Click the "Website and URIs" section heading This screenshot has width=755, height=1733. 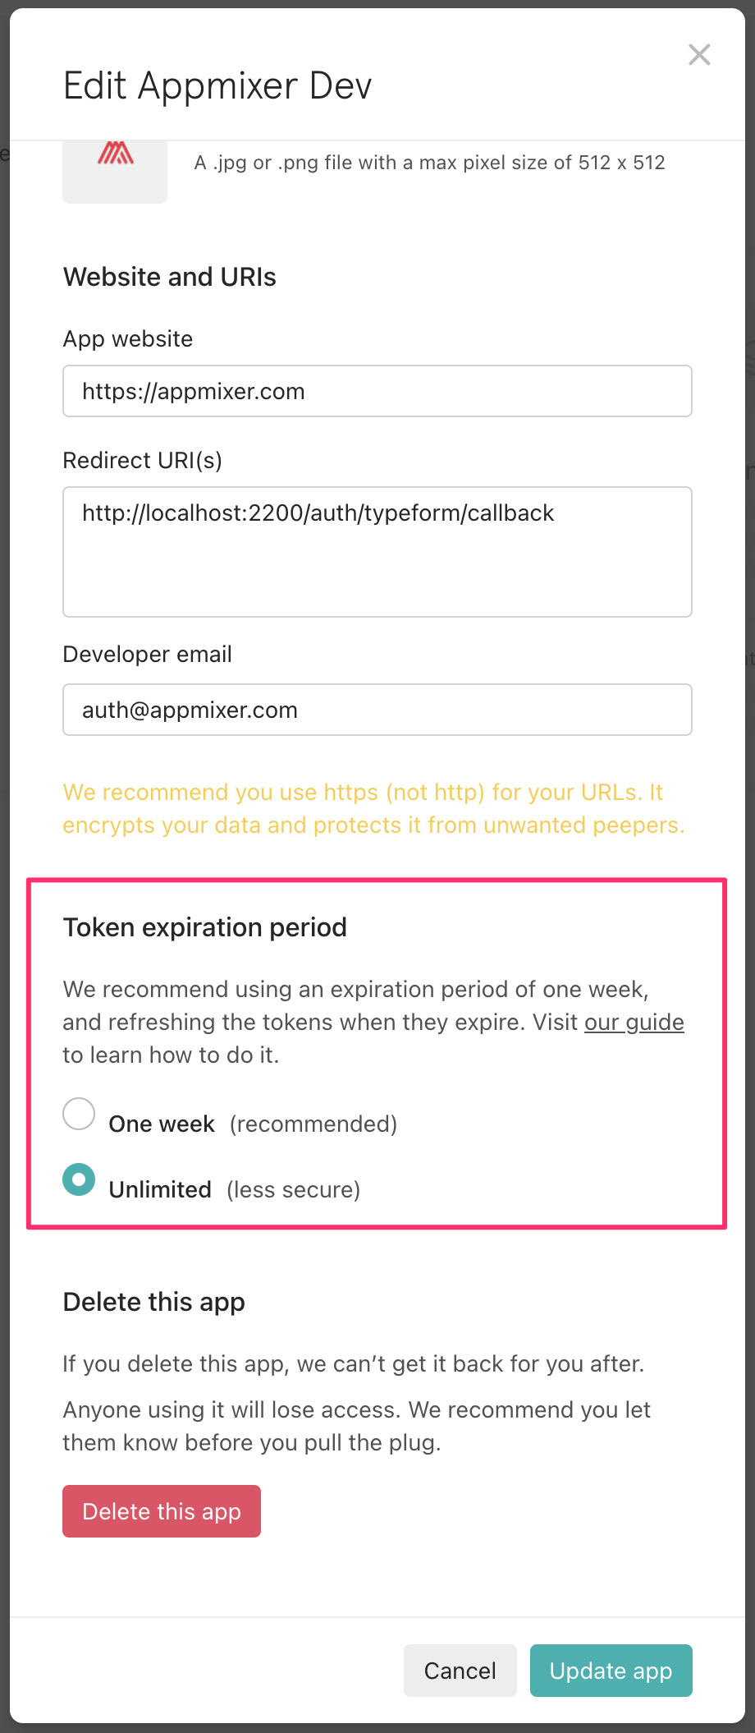point(170,277)
